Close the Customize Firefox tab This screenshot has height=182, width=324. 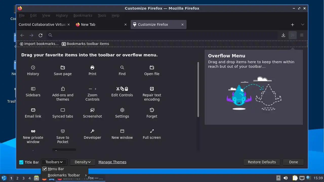coord(183,25)
